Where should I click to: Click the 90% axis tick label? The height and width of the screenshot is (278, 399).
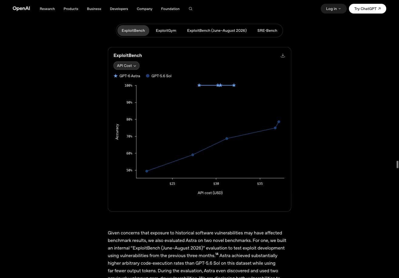(129, 102)
